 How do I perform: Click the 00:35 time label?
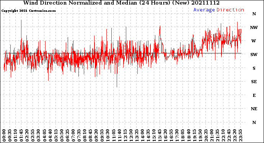10,135
